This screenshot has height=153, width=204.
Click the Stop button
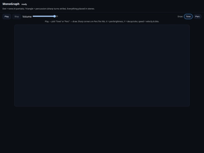click(17, 17)
